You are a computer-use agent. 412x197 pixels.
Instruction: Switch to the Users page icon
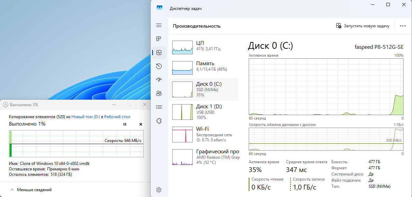(159, 93)
